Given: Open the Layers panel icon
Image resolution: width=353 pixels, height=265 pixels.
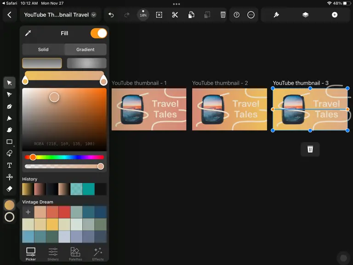Looking at the screenshot, I should tap(305, 15).
